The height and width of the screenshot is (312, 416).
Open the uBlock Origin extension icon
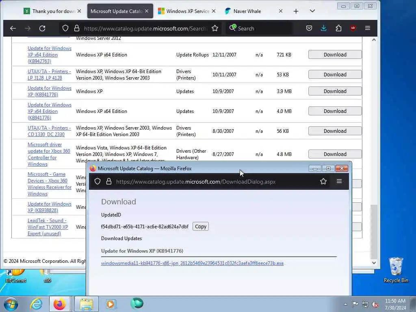pyautogui.click(x=353, y=28)
